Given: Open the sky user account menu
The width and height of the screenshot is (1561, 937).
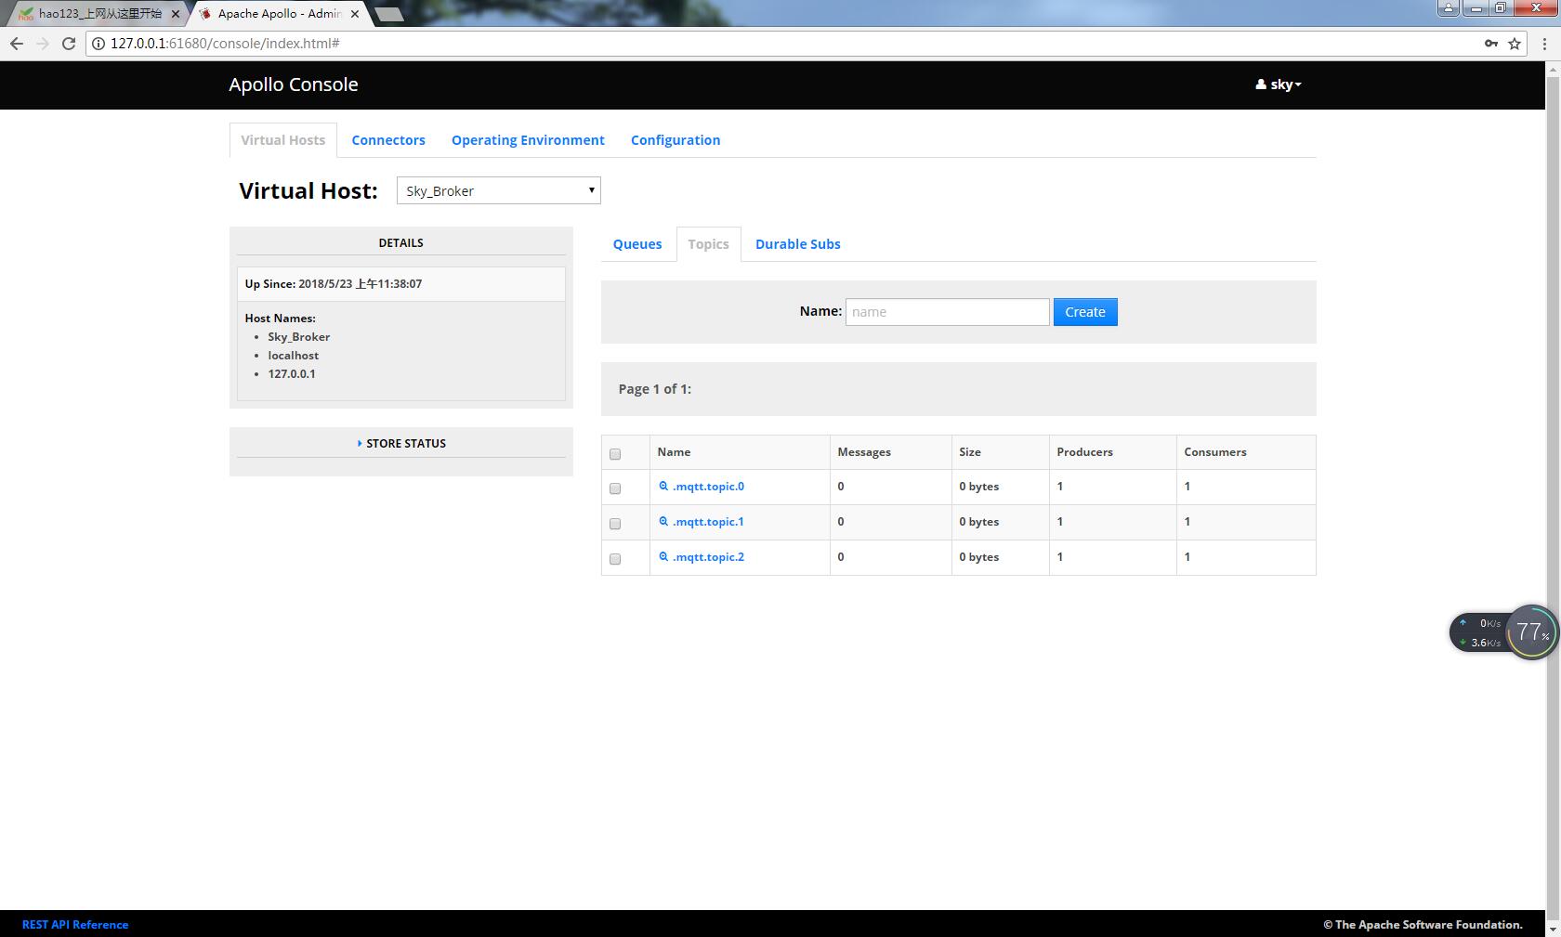Looking at the screenshot, I should [x=1279, y=84].
